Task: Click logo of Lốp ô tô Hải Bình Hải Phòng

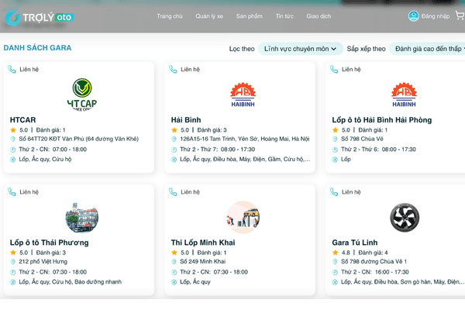Action: click(x=404, y=95)
